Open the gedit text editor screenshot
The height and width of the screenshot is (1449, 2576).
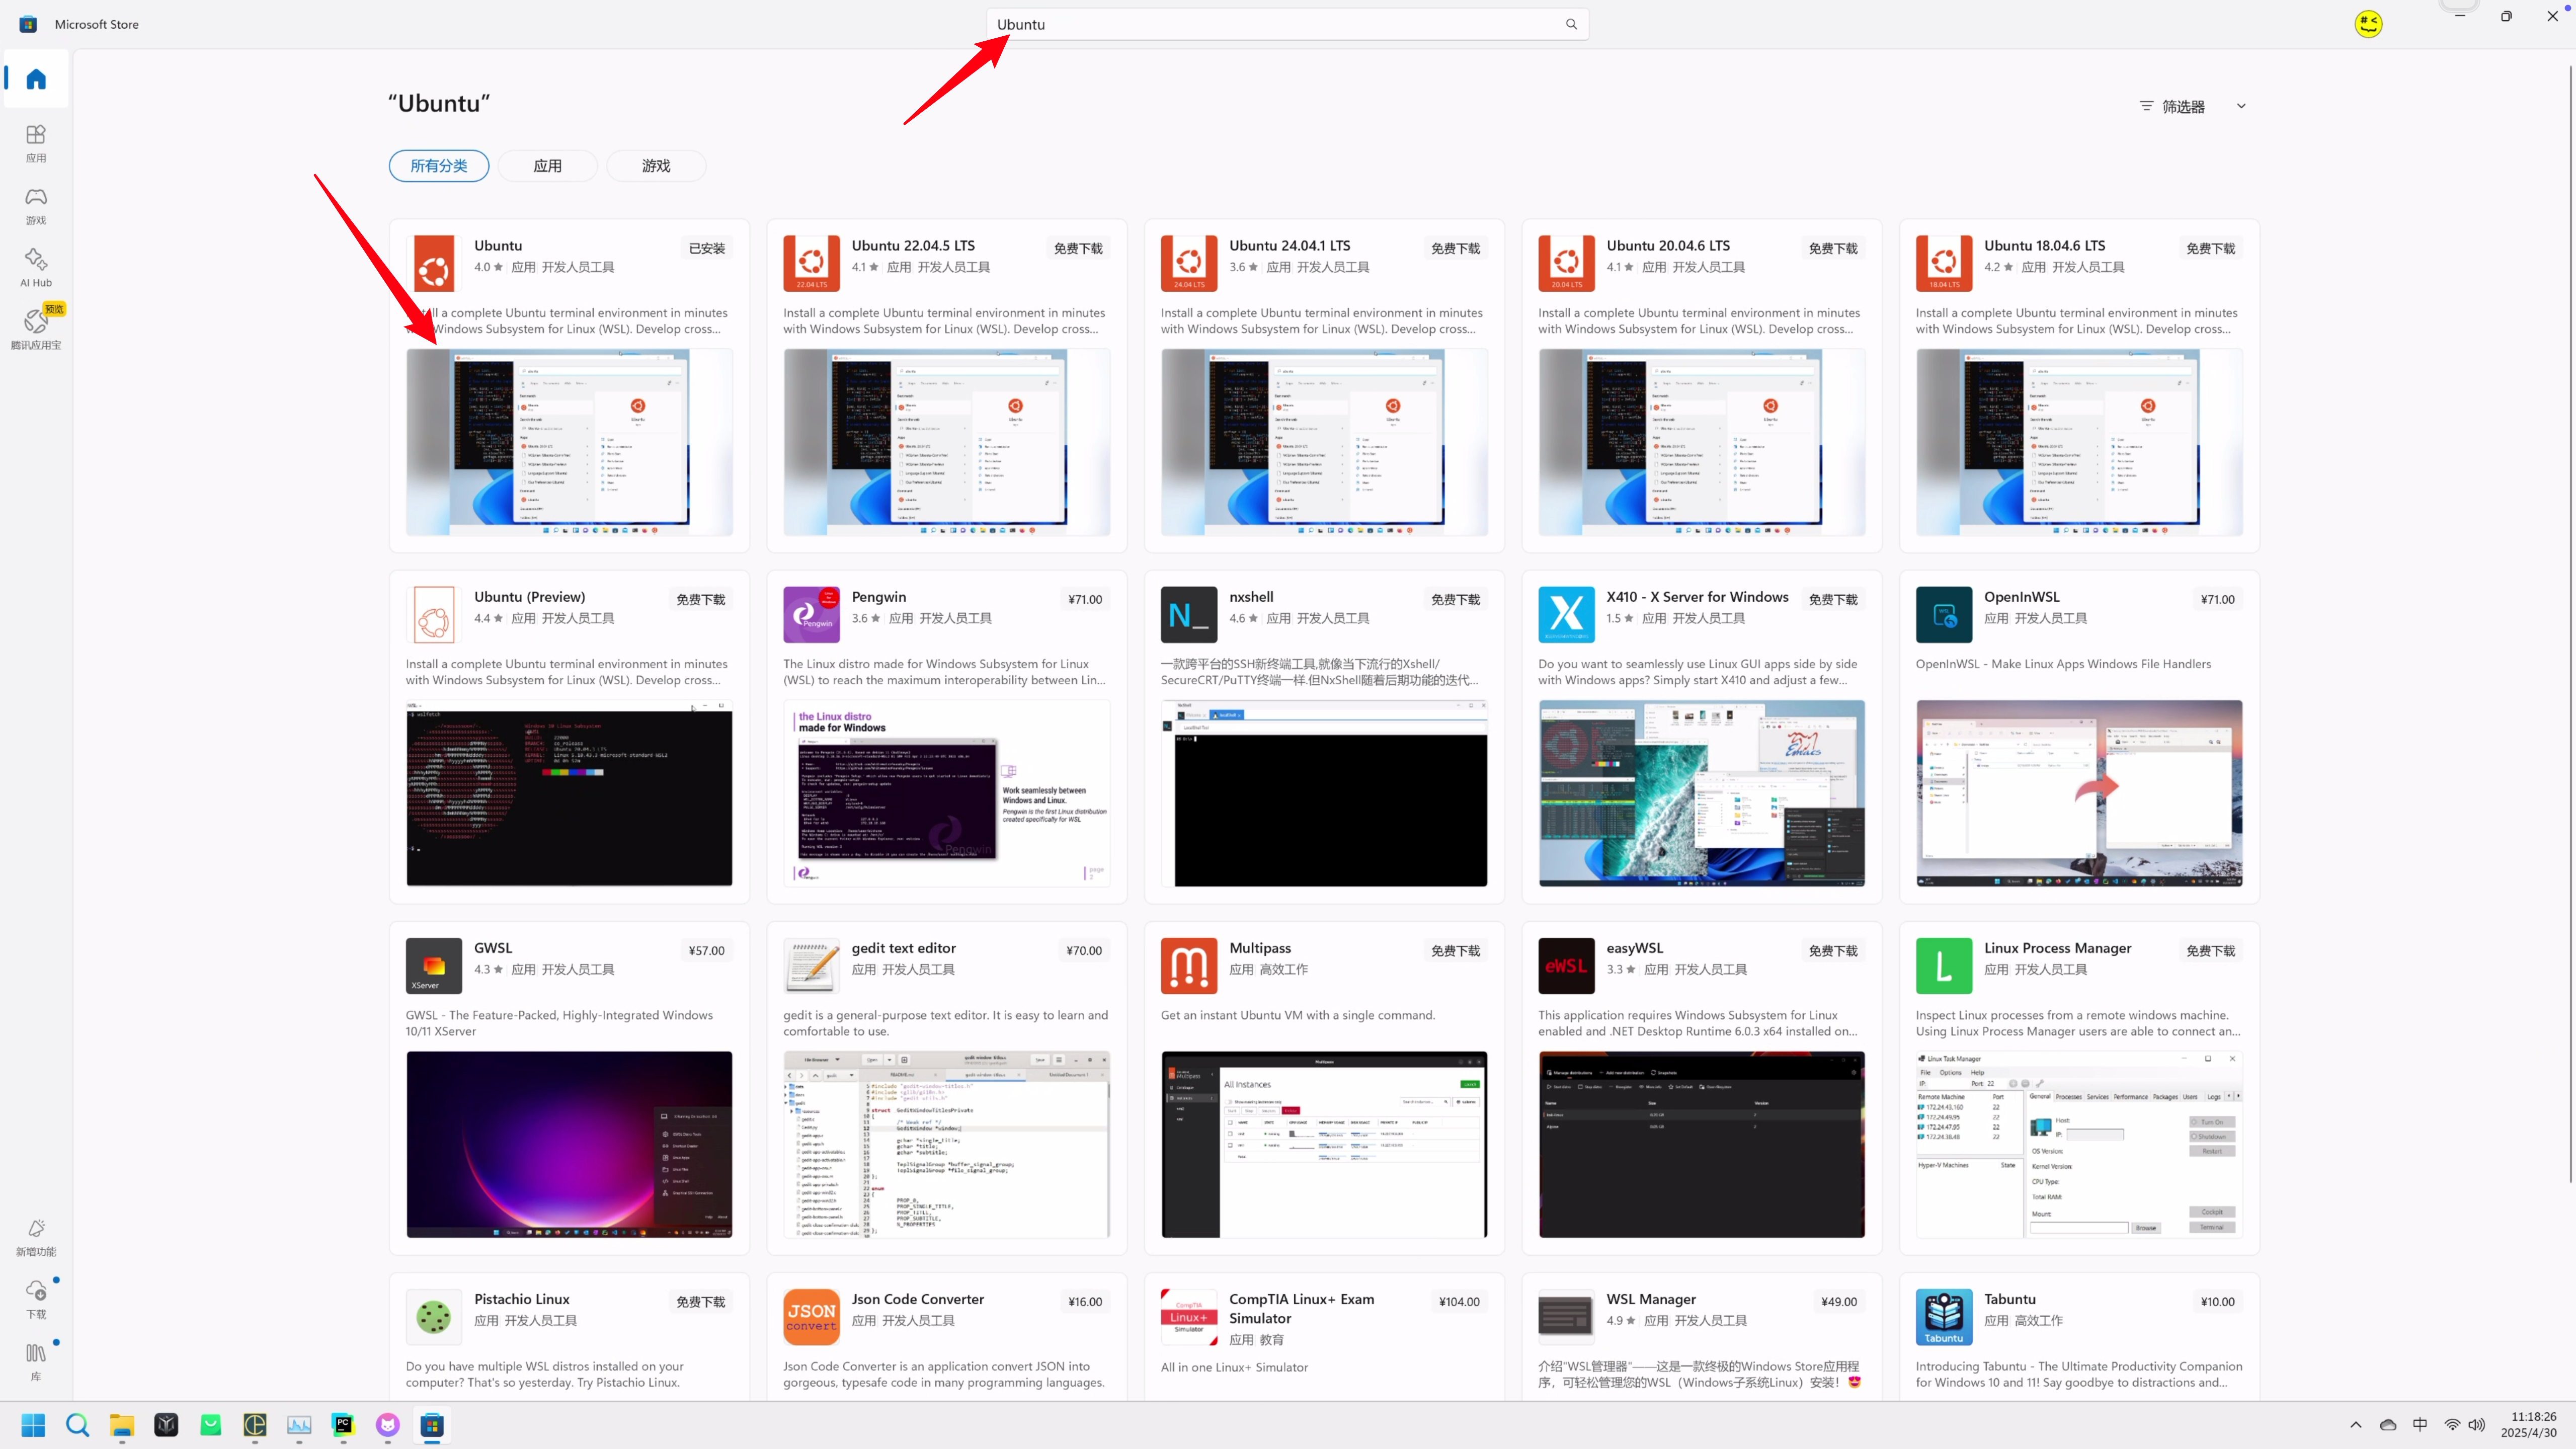coord(947,1144)
